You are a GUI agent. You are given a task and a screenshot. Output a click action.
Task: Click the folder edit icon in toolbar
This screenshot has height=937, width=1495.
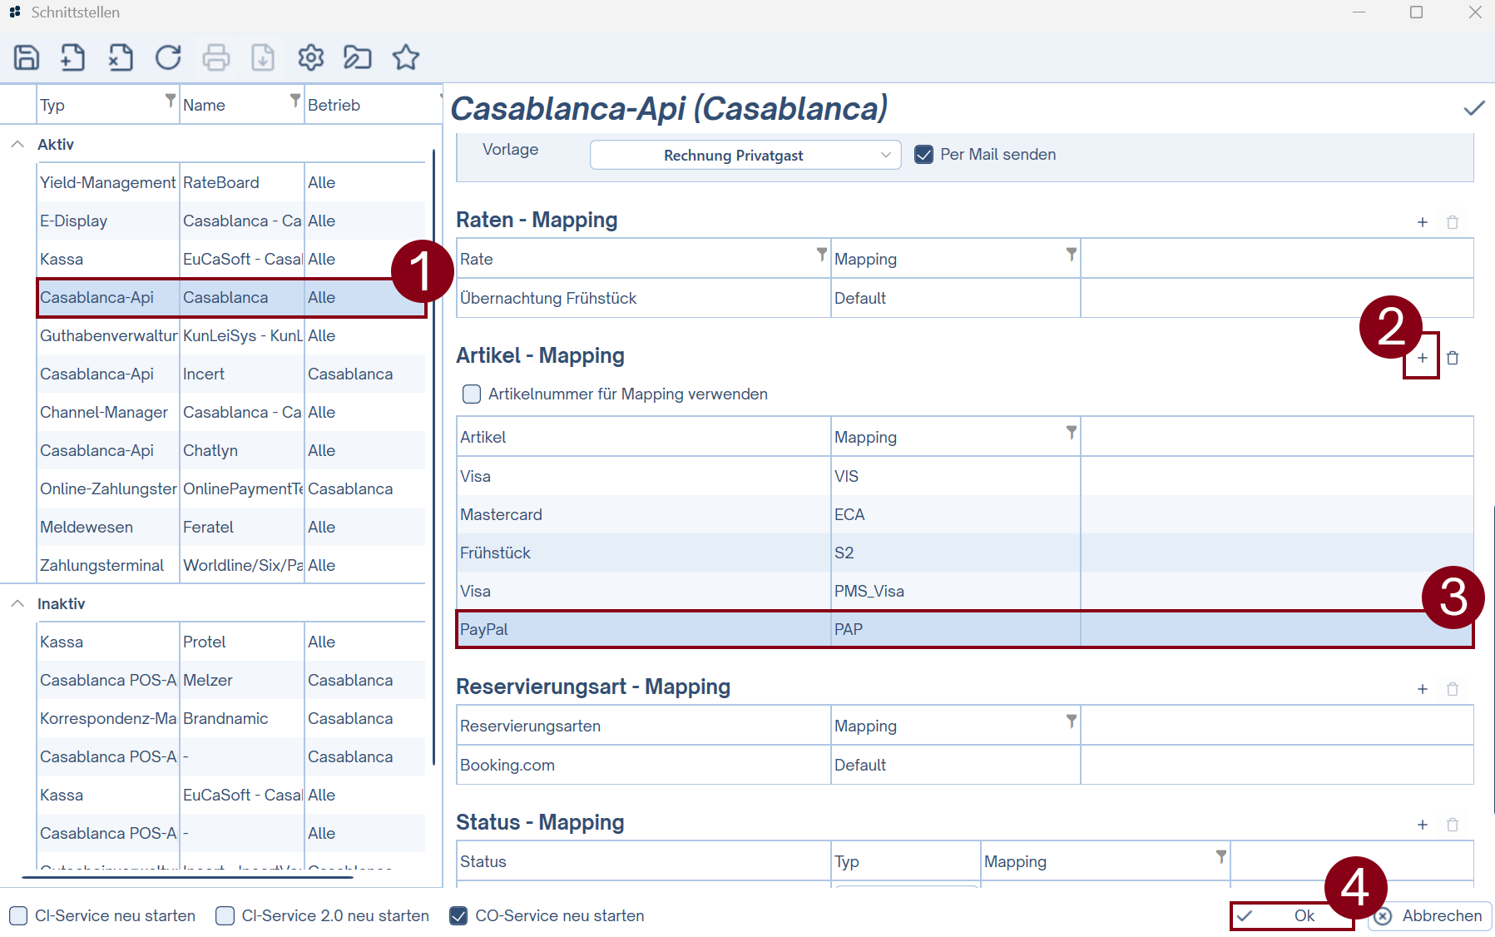358,57
